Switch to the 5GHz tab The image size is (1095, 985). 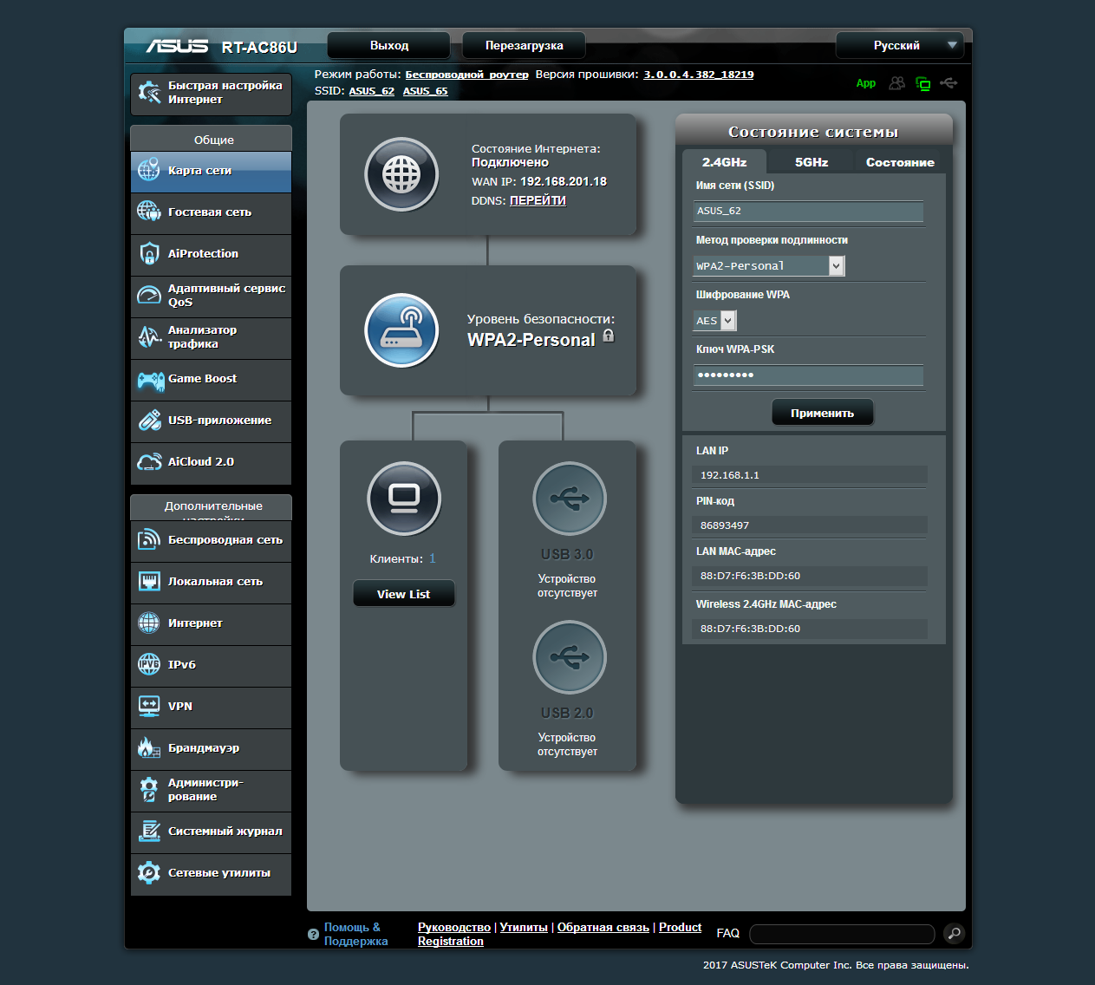[x=811, y=162]
